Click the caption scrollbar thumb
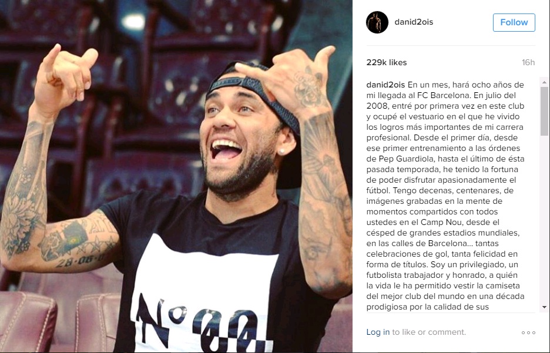The height and width of the screenshot is (353, 550). 544,111
